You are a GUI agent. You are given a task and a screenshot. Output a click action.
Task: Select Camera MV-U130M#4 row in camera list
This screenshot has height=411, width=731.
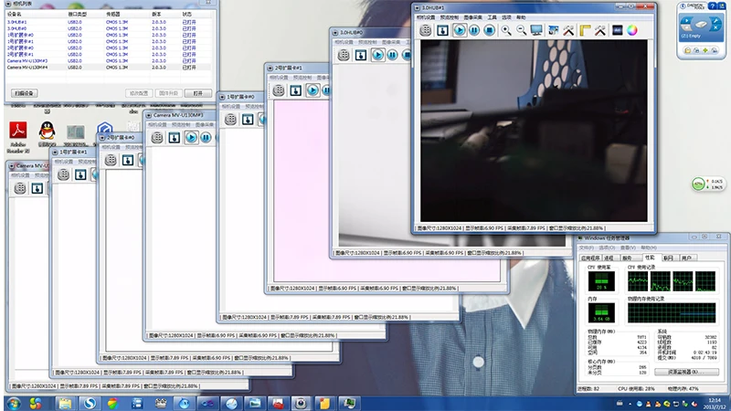108,68
